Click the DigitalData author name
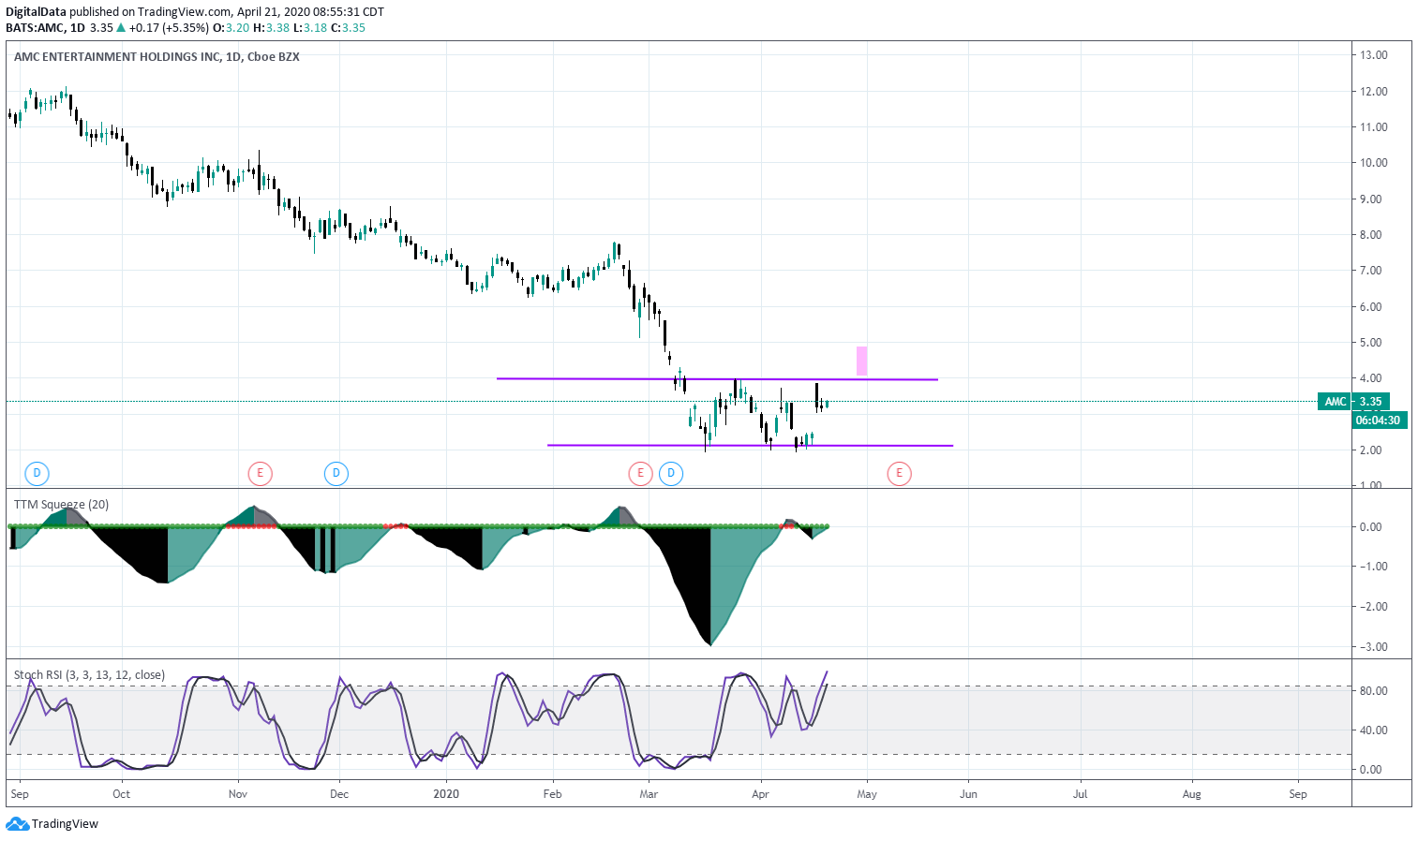The image size is (1418, 841). (x=36, y=11)
